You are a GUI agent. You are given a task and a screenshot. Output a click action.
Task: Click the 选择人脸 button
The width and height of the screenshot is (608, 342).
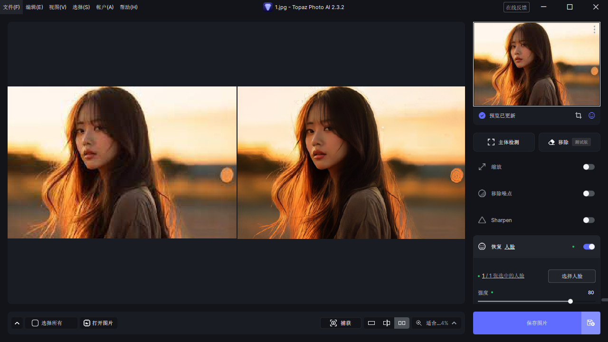click(572, 276)
